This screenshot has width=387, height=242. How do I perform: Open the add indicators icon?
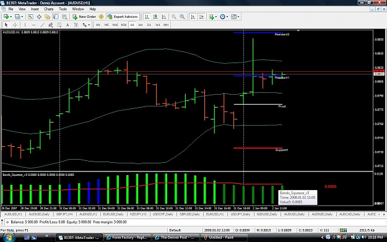212,17
